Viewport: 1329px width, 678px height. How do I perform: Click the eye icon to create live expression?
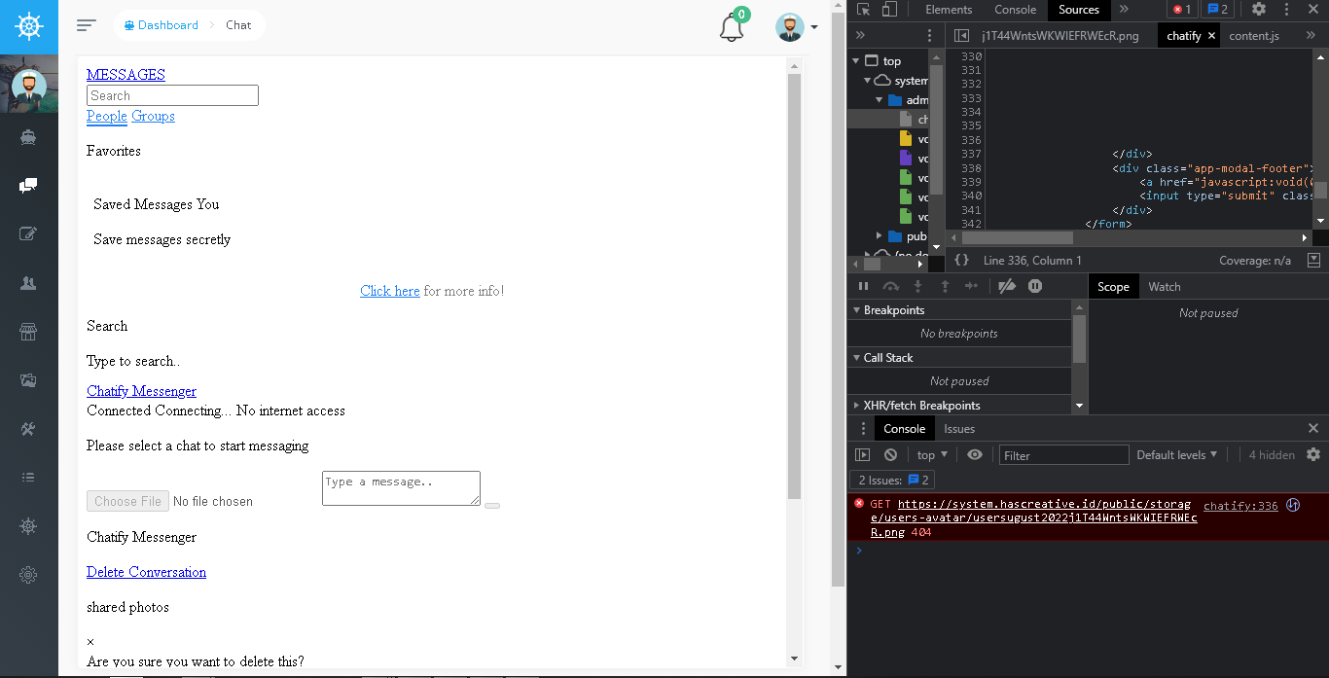click(x=974, y=454)
